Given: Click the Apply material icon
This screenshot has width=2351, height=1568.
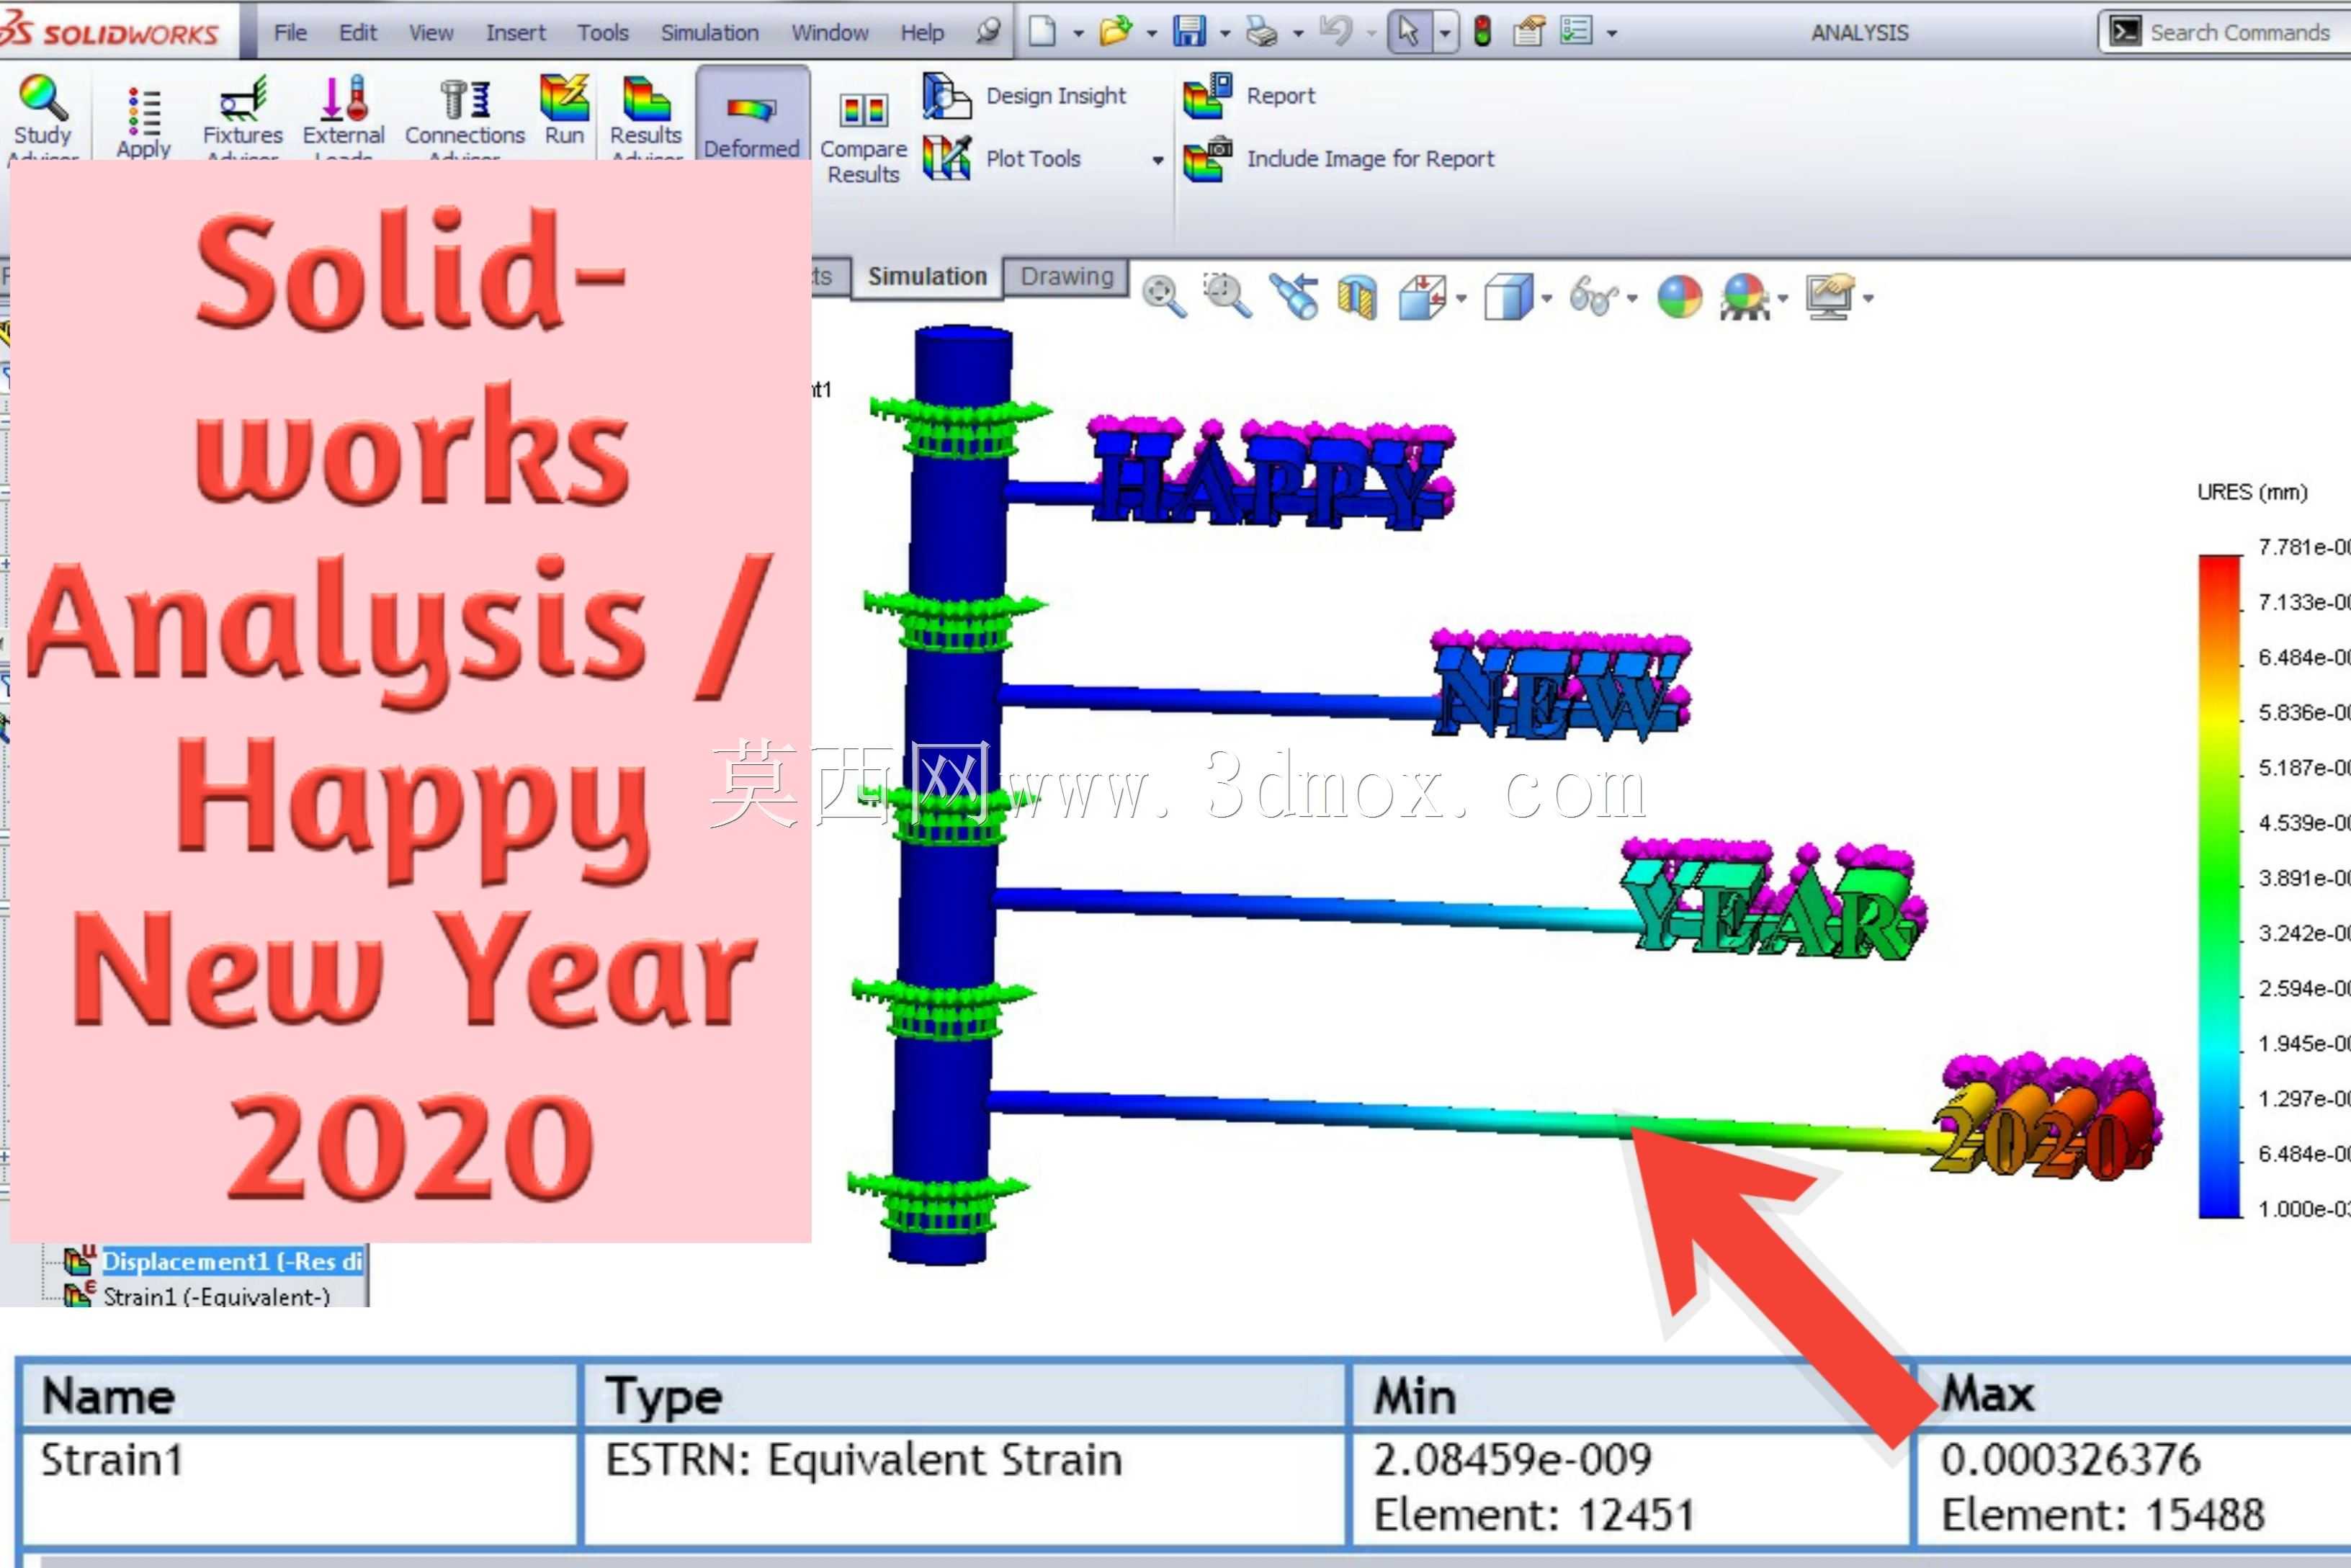Looking at the screenshot, I should coord(143,122).
